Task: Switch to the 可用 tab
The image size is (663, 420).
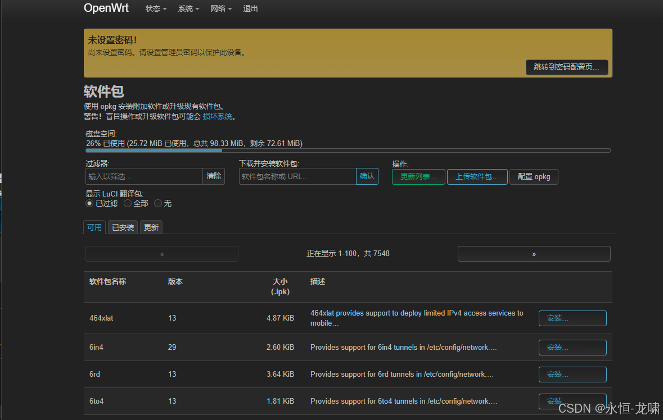Action: tap(94, 227)
